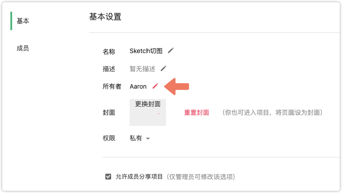Click the 更换封面 button
The height and width of the screenshot is (193, 342).
[148, 104]
